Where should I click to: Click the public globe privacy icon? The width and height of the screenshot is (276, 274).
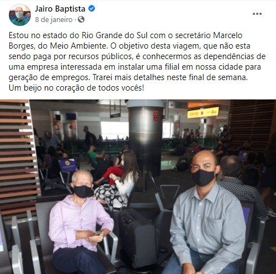pos(81,19)
